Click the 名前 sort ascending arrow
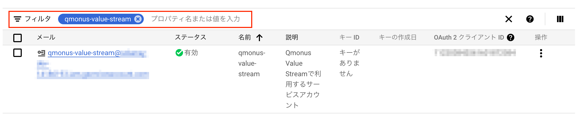 [x=259, y=38]
